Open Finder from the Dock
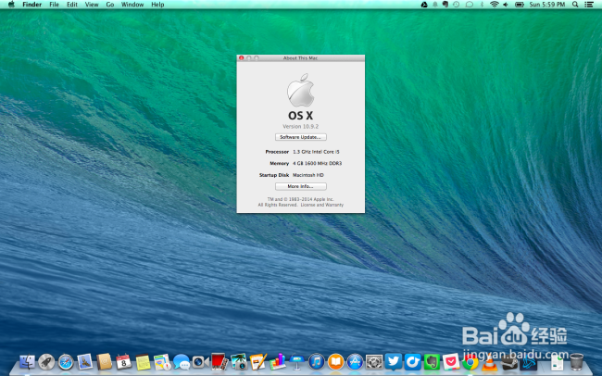The width and height of the screenshot is (602, 376). click(27, 362)
